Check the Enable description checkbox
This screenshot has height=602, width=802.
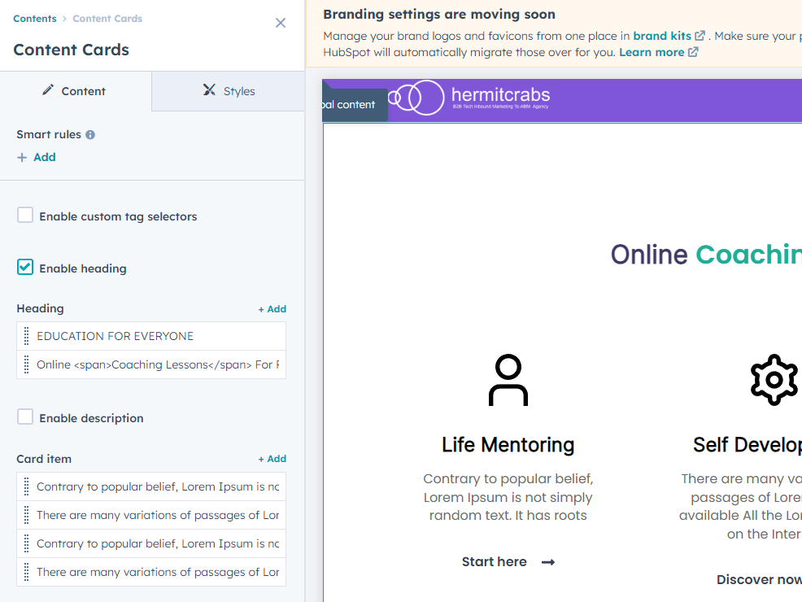(26, 417)
